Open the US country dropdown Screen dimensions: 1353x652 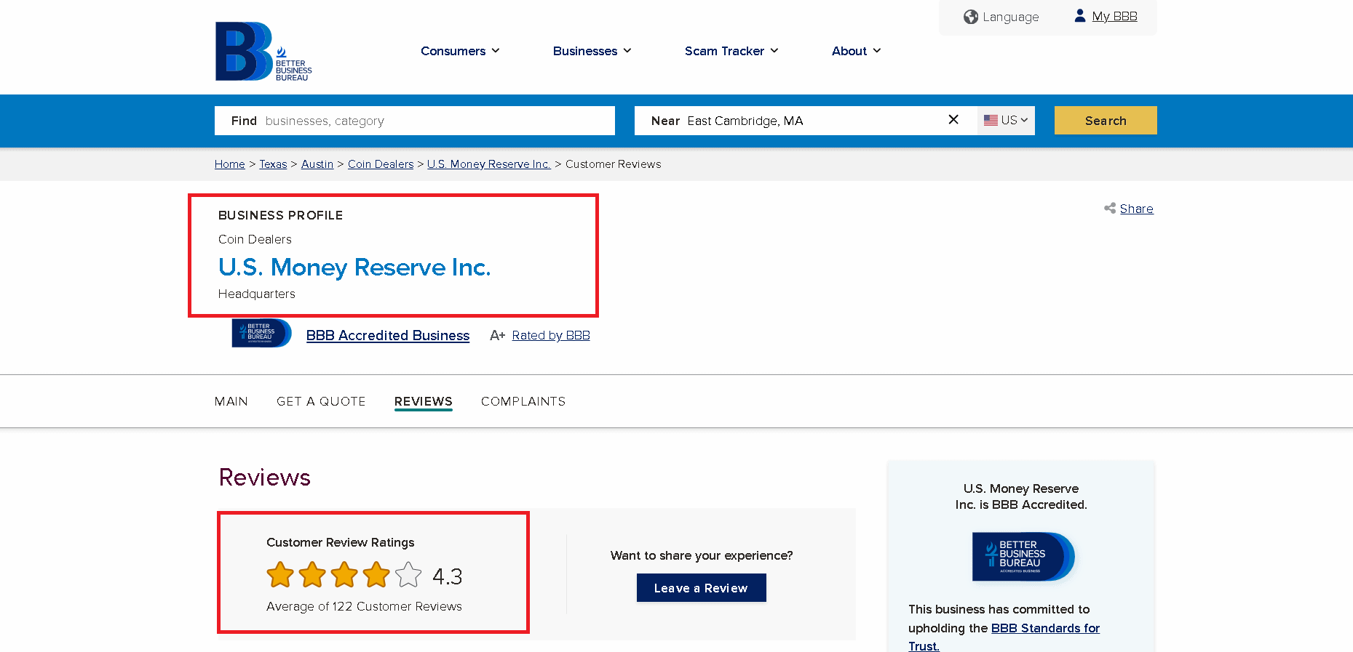[1006, 121]
